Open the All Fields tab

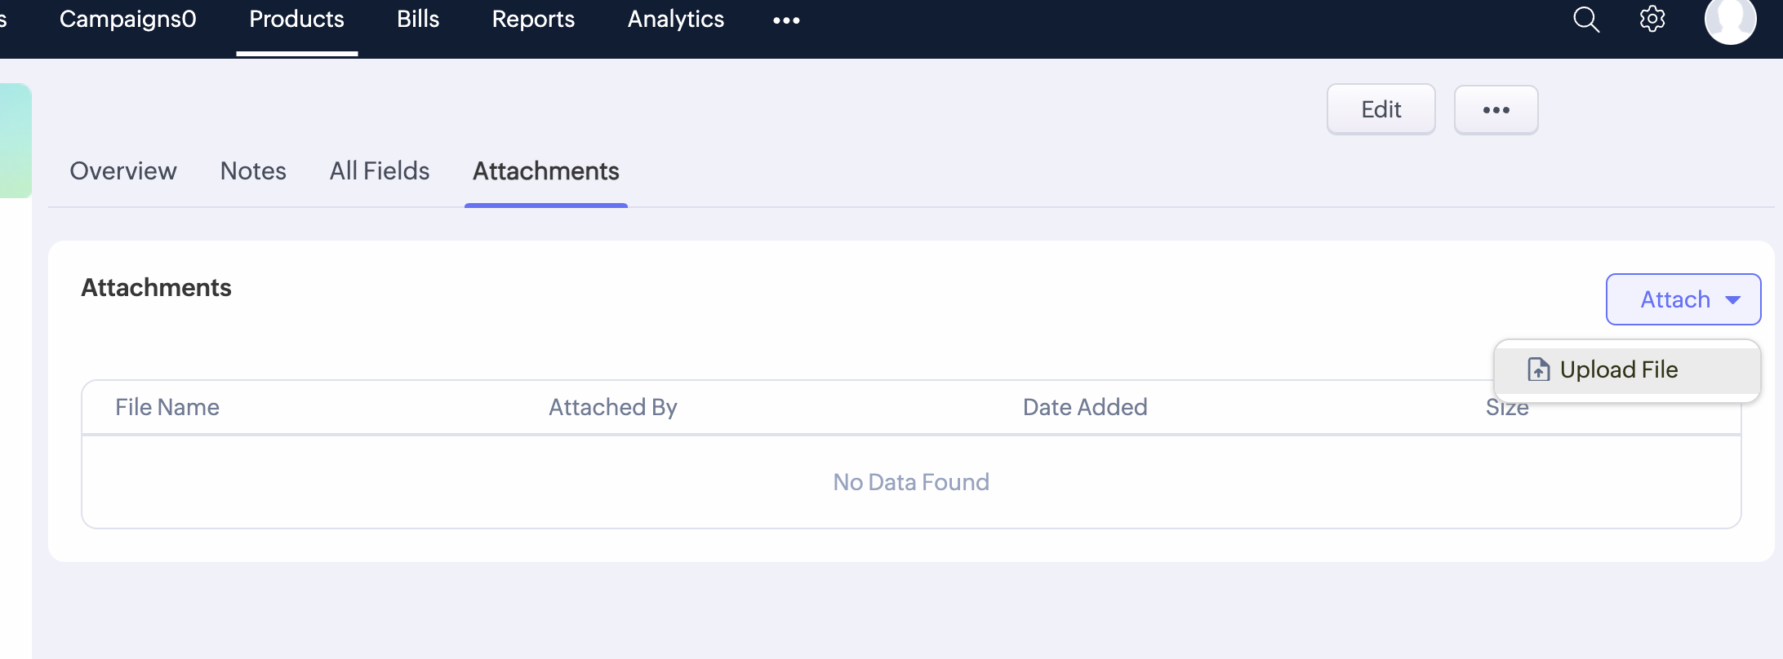pyautogui.click(x=380, y=171)
